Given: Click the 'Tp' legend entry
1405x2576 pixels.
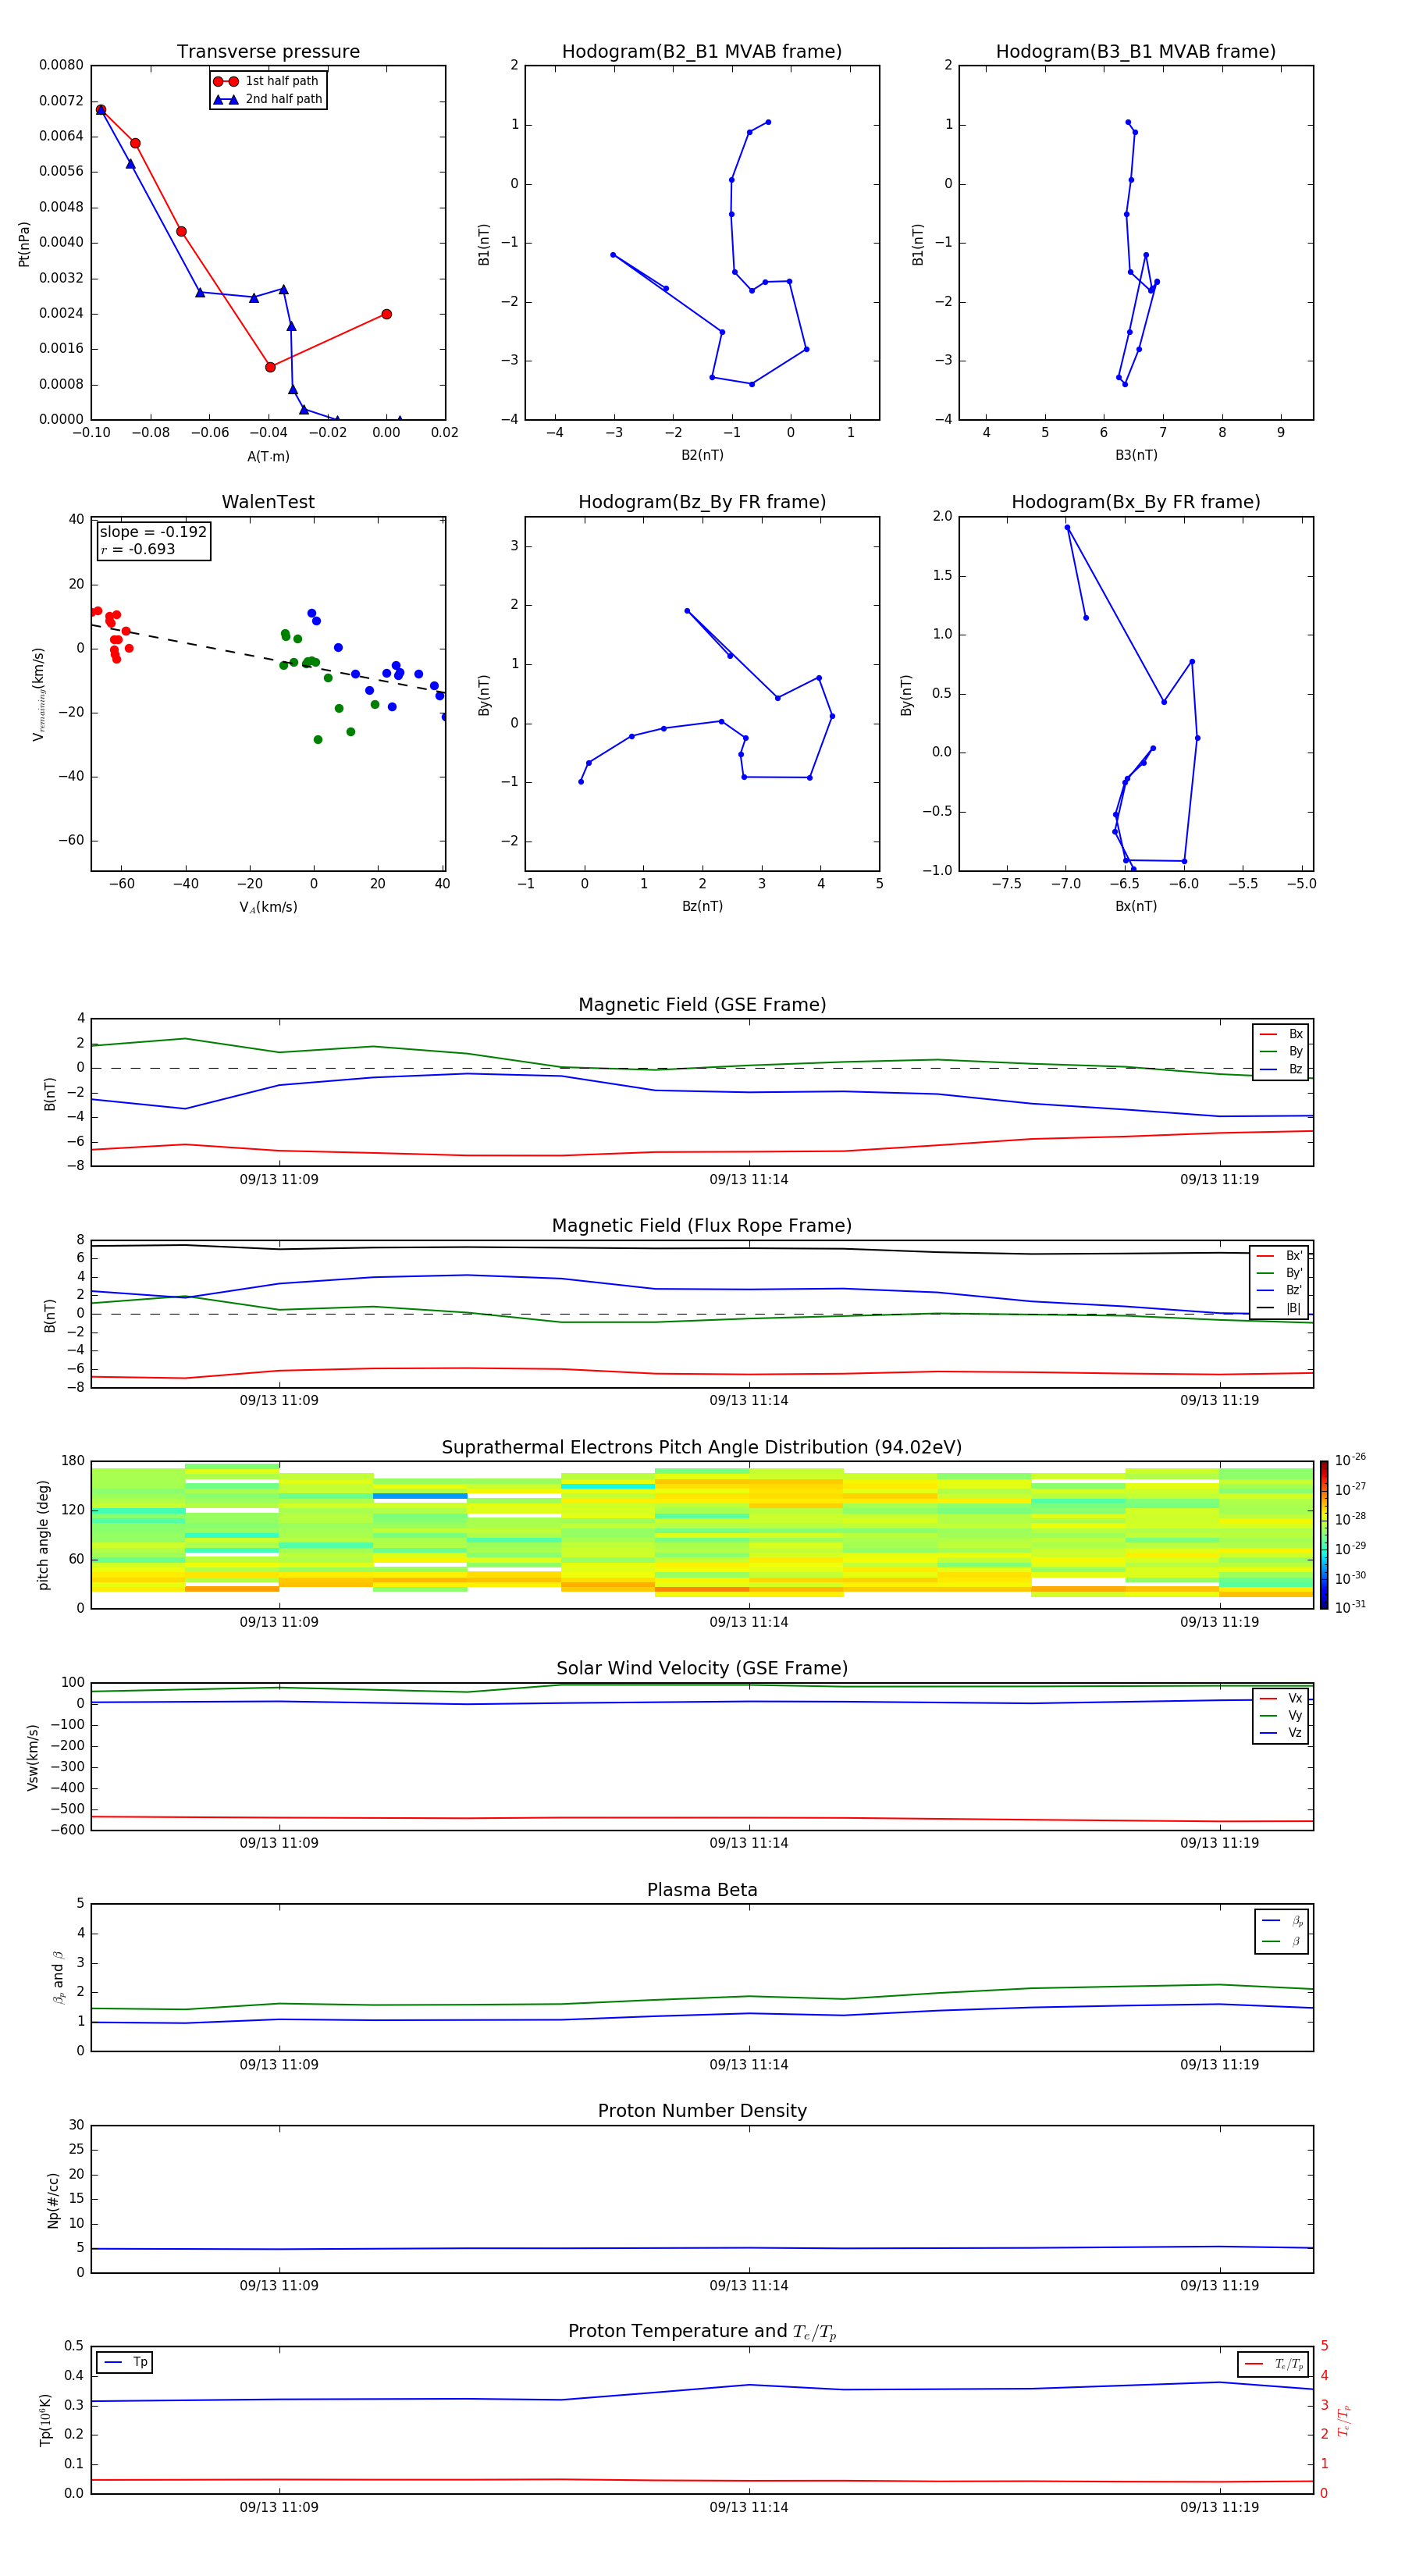Looking at the screenshot, I should click(x=125, y=2362).
